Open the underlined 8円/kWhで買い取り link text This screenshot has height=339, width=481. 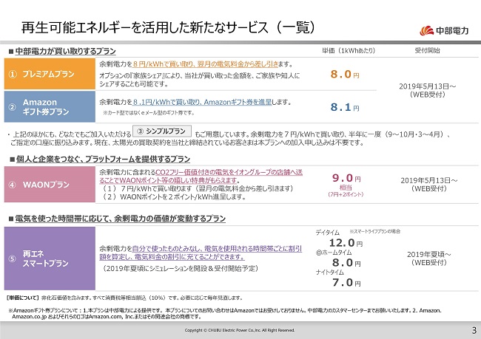pos(206,64)
